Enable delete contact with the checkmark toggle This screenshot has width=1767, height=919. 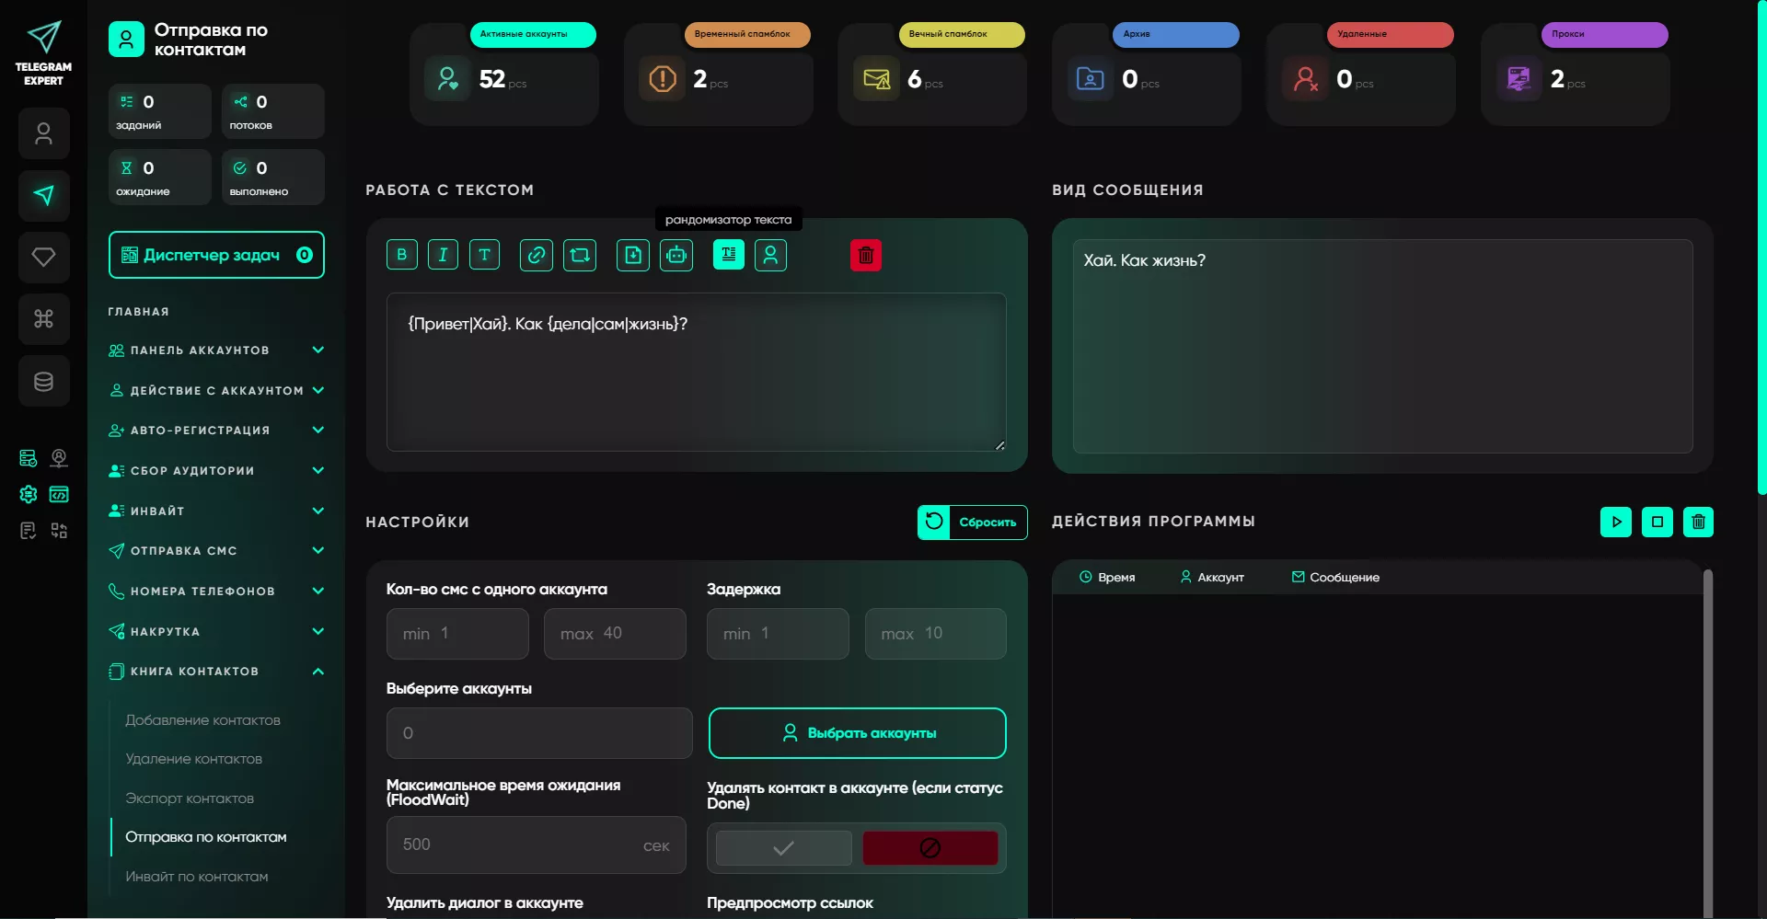pos(784,848)
